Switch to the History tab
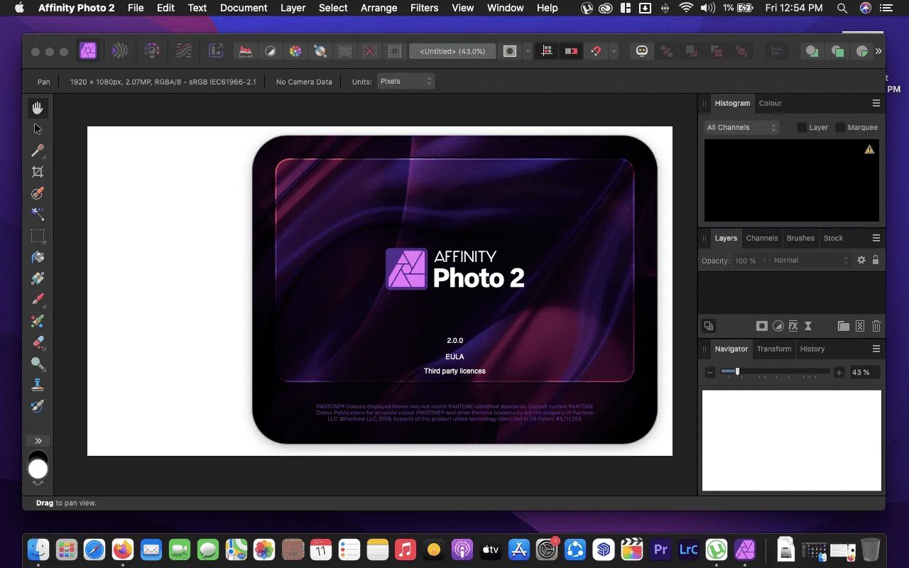 point(812,349)
